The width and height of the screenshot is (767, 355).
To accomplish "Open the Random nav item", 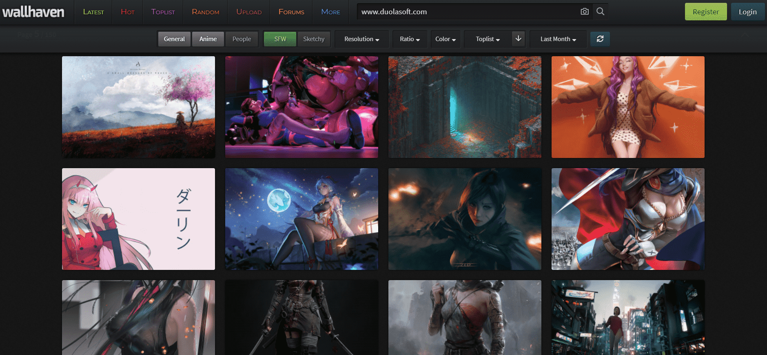I will [206, 12].
